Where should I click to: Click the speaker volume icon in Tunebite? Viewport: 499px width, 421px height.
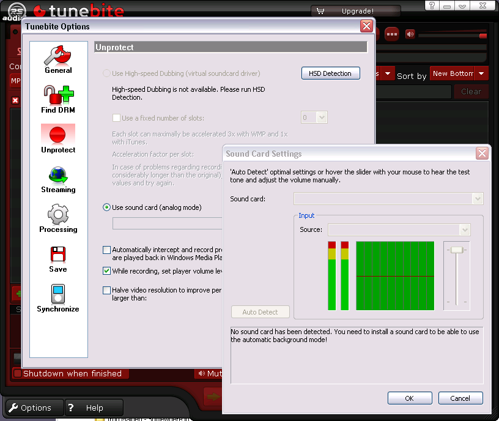410,34
